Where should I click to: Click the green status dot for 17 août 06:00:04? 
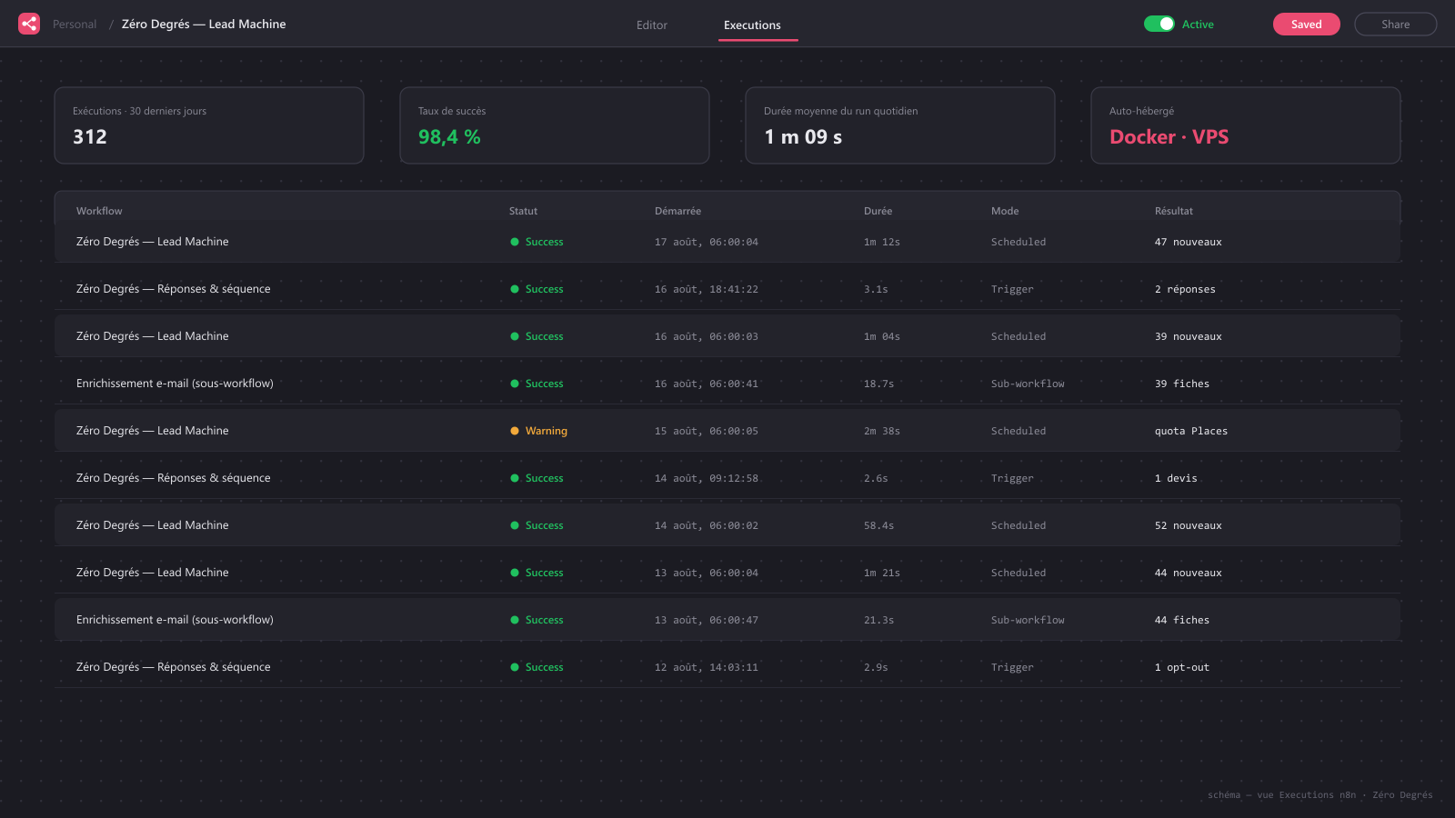tap(515, 242)
